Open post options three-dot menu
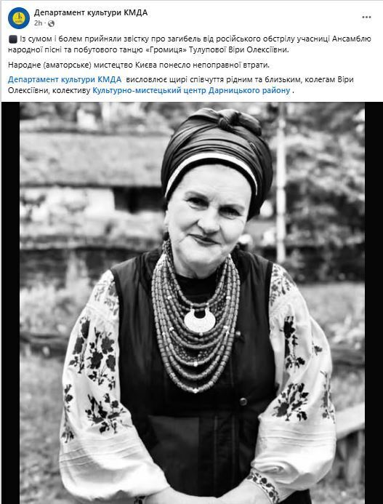The height and width of the screenshot is (504, 383). (x=366, y=17)
